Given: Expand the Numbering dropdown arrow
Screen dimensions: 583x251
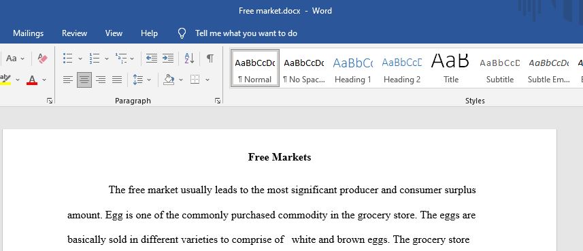Looking at the screenshot, I should click(107, 58).
